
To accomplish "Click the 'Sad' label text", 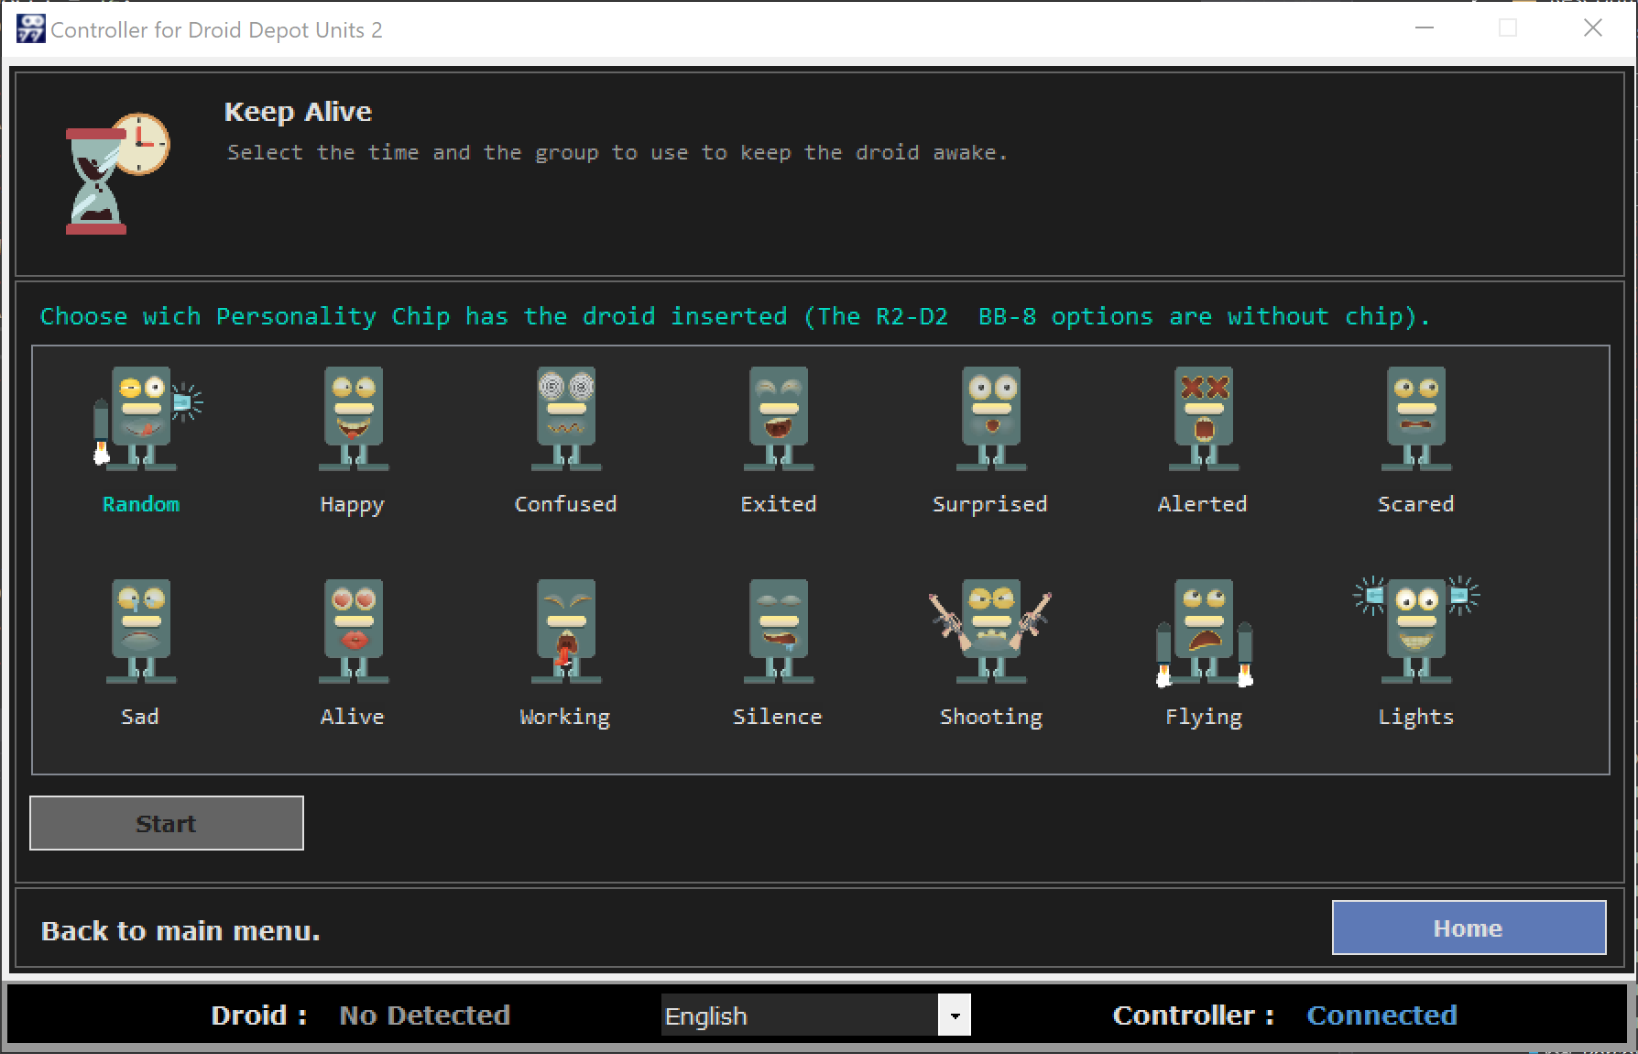I will tap(140, 717).
